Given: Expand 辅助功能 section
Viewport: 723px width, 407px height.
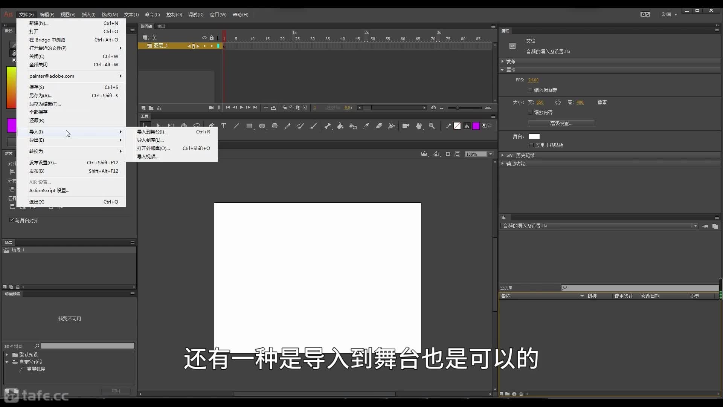Looking at the screenshot, I should [502, 164].
